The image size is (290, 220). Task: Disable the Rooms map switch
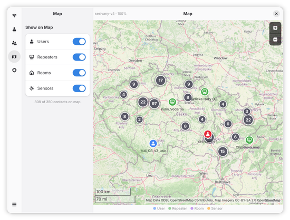[79, 73]
